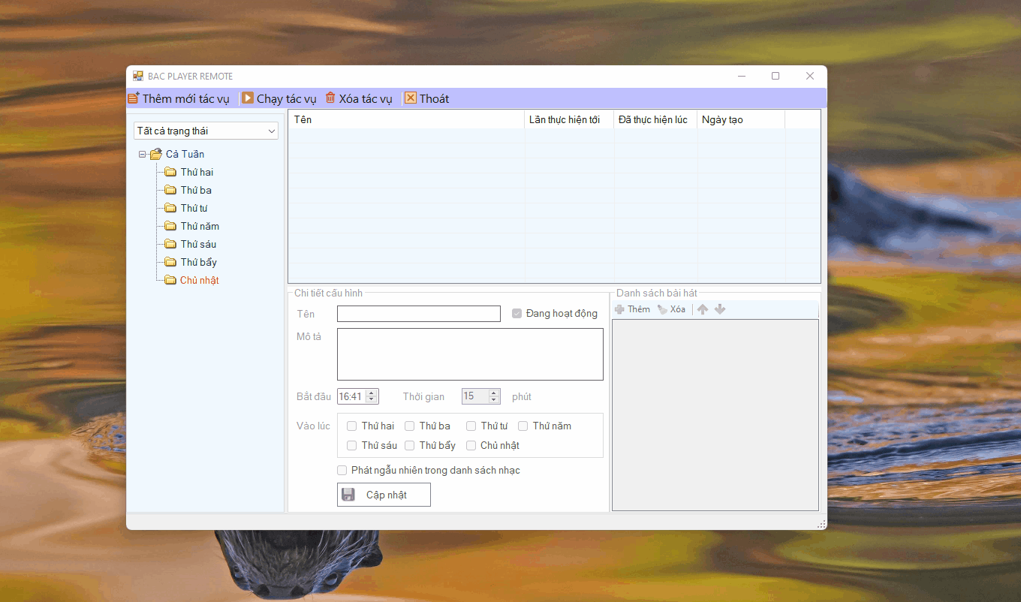Select the Thứ tư folder in tree
Image resolution: width=1021 pixels, height=602 pixels.
(x=194, y=208)
